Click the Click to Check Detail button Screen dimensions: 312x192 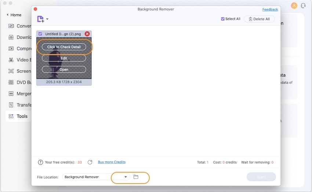[x=64, y=47]
